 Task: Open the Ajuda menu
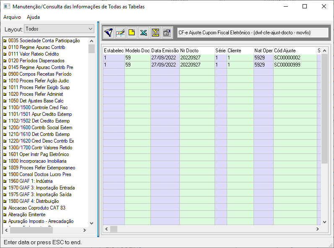point(33,17)
